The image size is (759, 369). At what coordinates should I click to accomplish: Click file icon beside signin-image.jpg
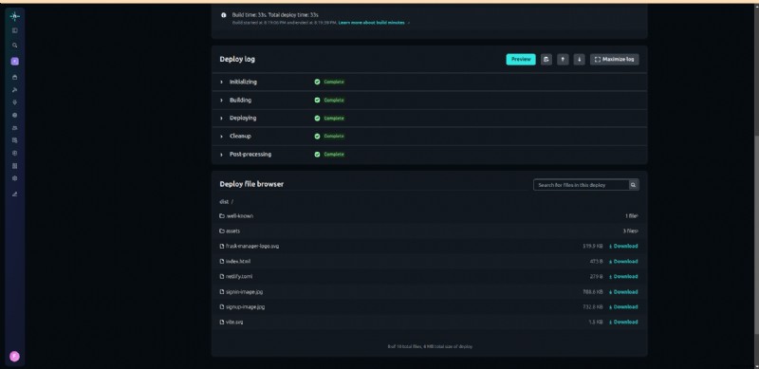tap(222, 292)
